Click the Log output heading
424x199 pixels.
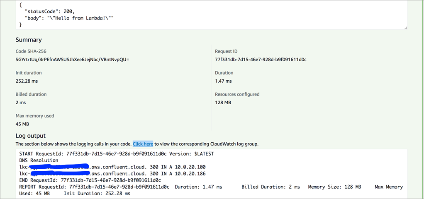pos(31,136)
